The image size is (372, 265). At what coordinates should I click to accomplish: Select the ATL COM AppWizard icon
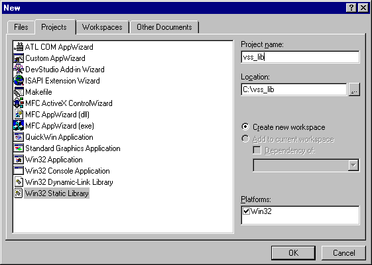coord(19,47)
